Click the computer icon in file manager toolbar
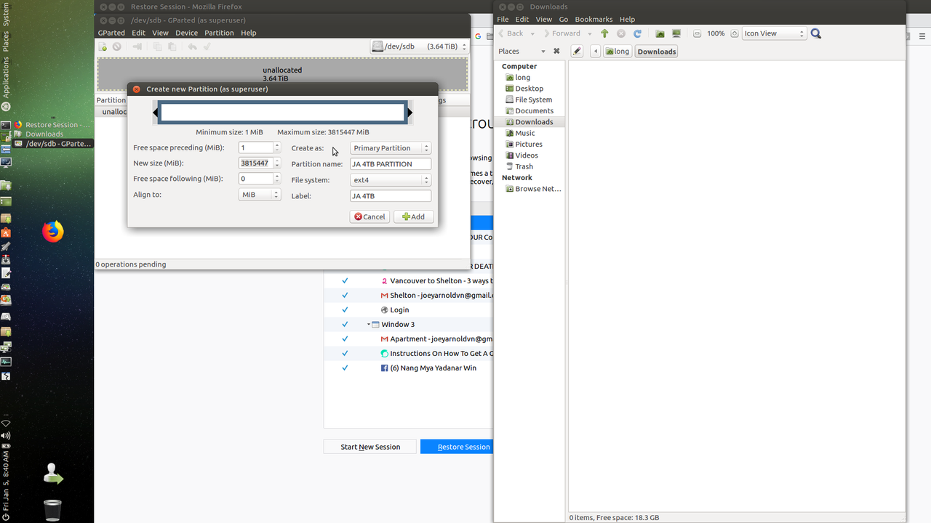931x523 pixels. (x=676, y=33)
